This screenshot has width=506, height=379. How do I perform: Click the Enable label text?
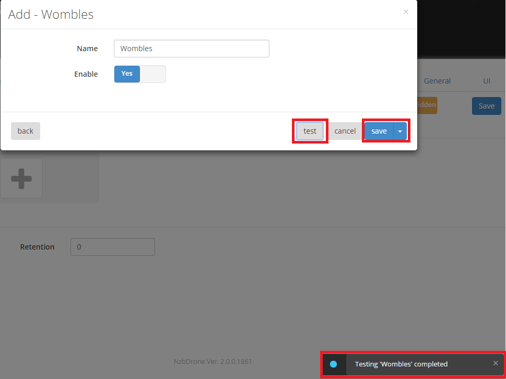click(x=86, y=74)
